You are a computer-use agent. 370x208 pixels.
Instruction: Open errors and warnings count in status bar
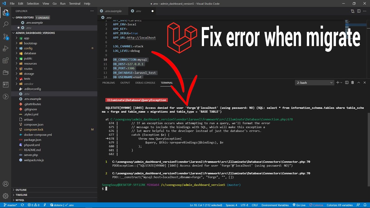pyautogui.click(x=34, y=205)
